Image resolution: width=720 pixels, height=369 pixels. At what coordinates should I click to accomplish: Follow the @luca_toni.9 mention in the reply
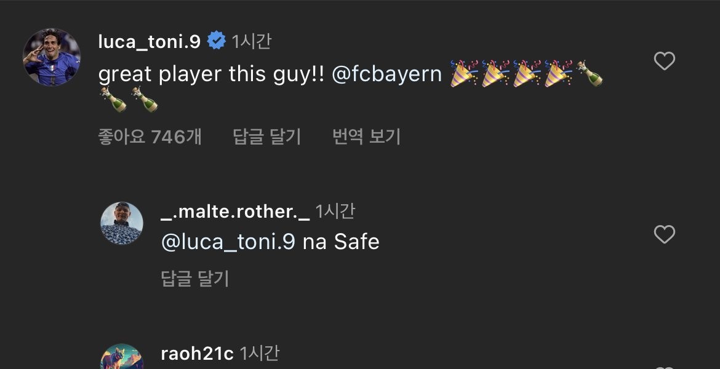[228, 242]
